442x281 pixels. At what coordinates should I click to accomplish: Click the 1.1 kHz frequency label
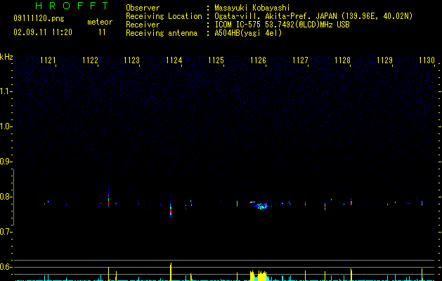(6, 91)
